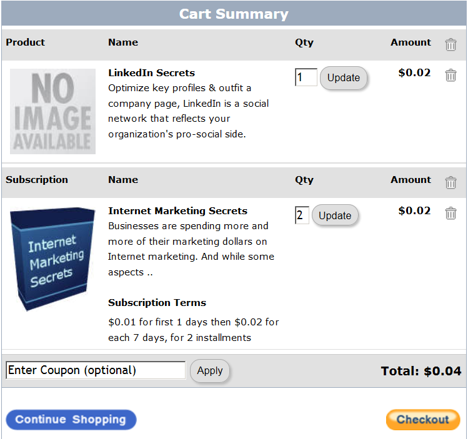Open the Internet Marketing Secrets title

point(177,211)
